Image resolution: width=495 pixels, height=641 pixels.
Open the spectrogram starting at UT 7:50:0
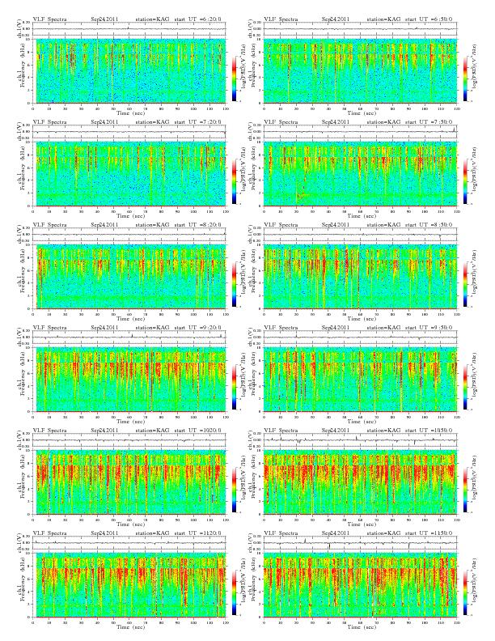click(360, 174)
